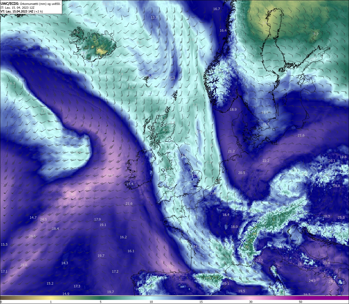
Task: Click the 15.4 value near Ireland
Action: pyautogui.click(x=130, y=184)
